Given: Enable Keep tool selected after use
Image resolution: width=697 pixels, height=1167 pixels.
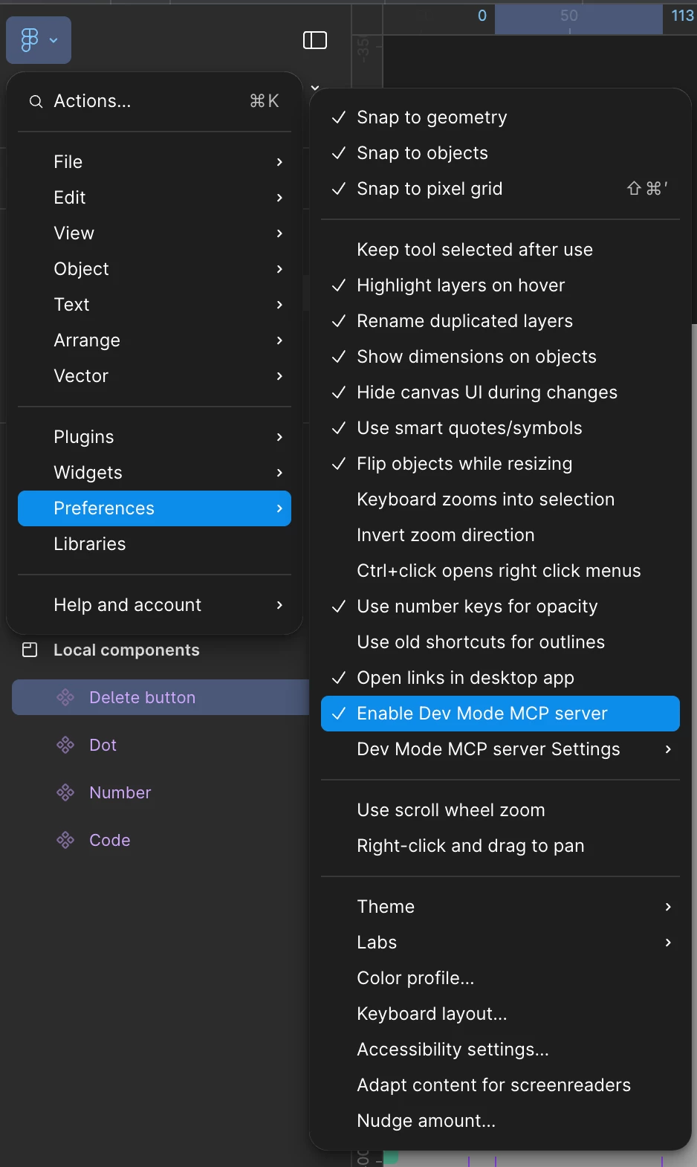Looking at the screenshot, I should pyautogui.click(x=500, y=250).
